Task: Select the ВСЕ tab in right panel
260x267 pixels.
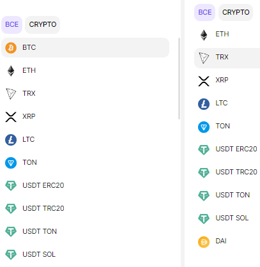Action: (205, 12)
